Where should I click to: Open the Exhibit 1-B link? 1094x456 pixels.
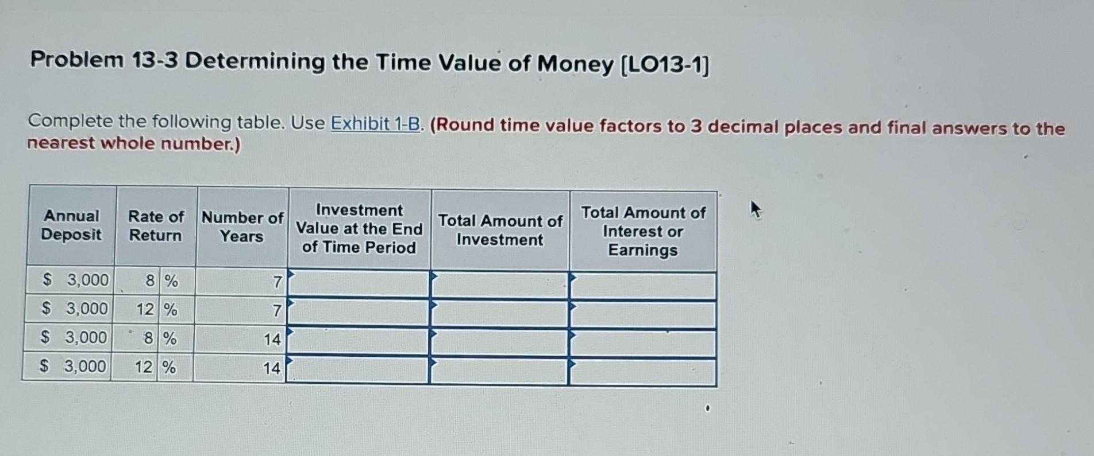374,123
